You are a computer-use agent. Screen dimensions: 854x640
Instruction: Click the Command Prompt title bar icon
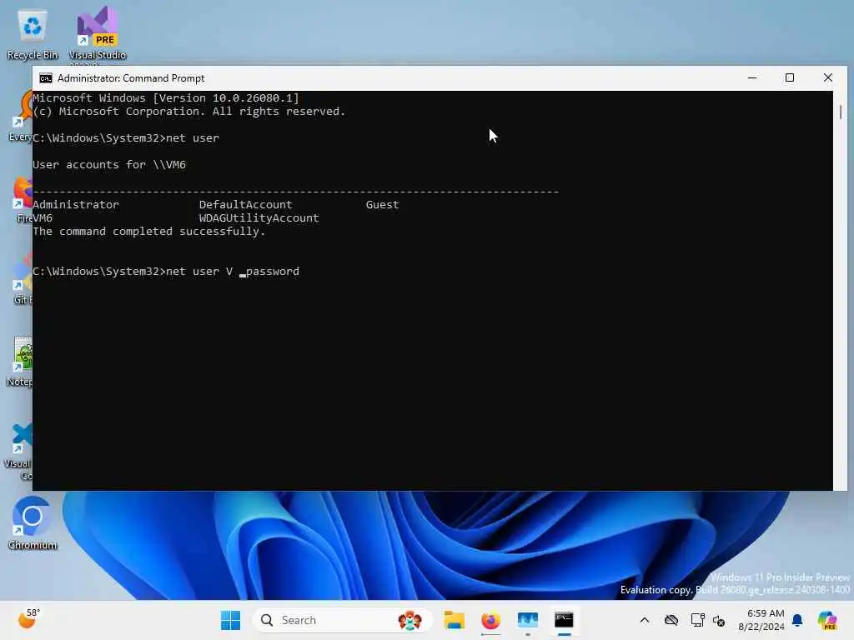[46, 78]
